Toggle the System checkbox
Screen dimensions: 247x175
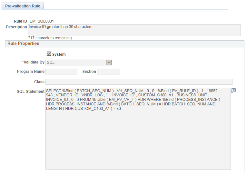point(49,54)
